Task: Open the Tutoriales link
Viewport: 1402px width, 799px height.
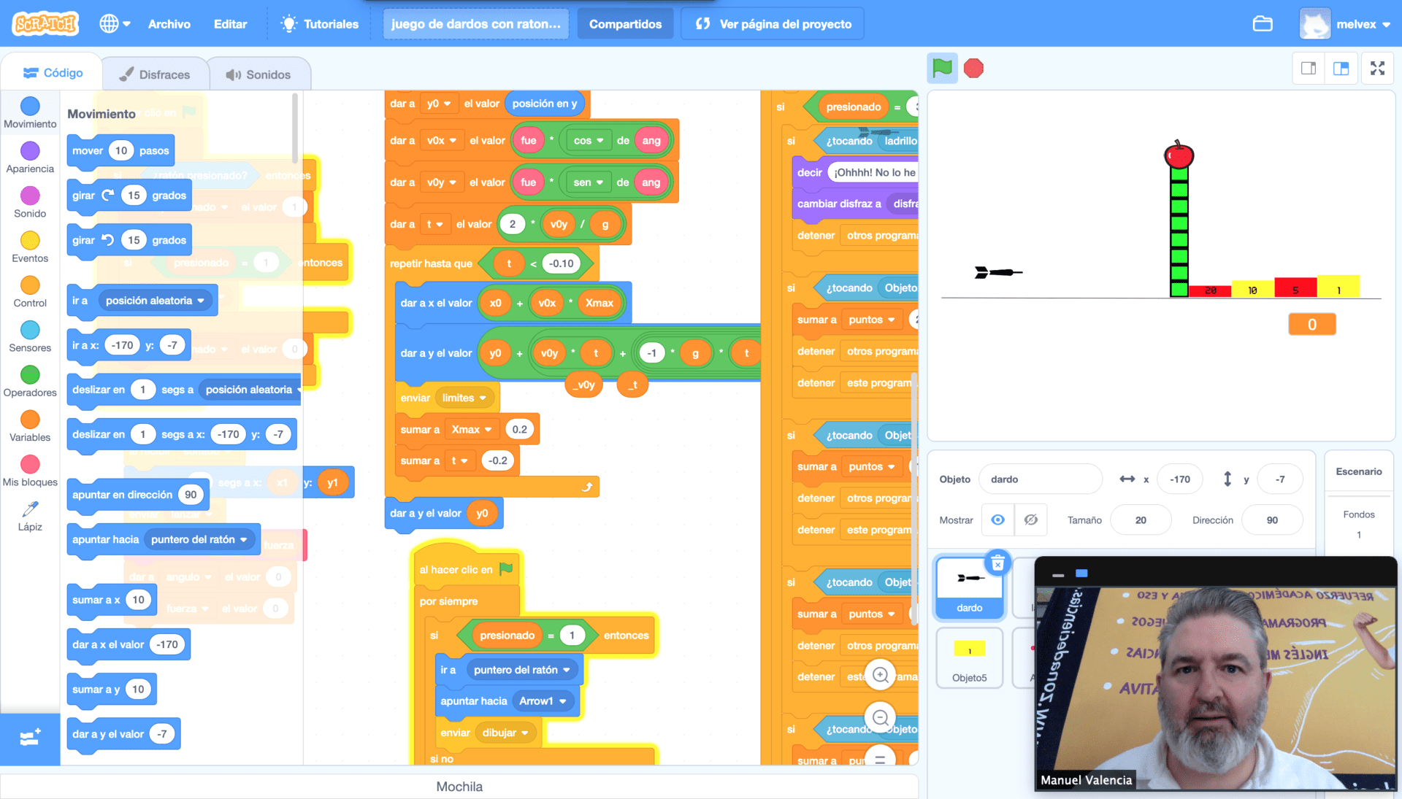Action: (320, 24)
